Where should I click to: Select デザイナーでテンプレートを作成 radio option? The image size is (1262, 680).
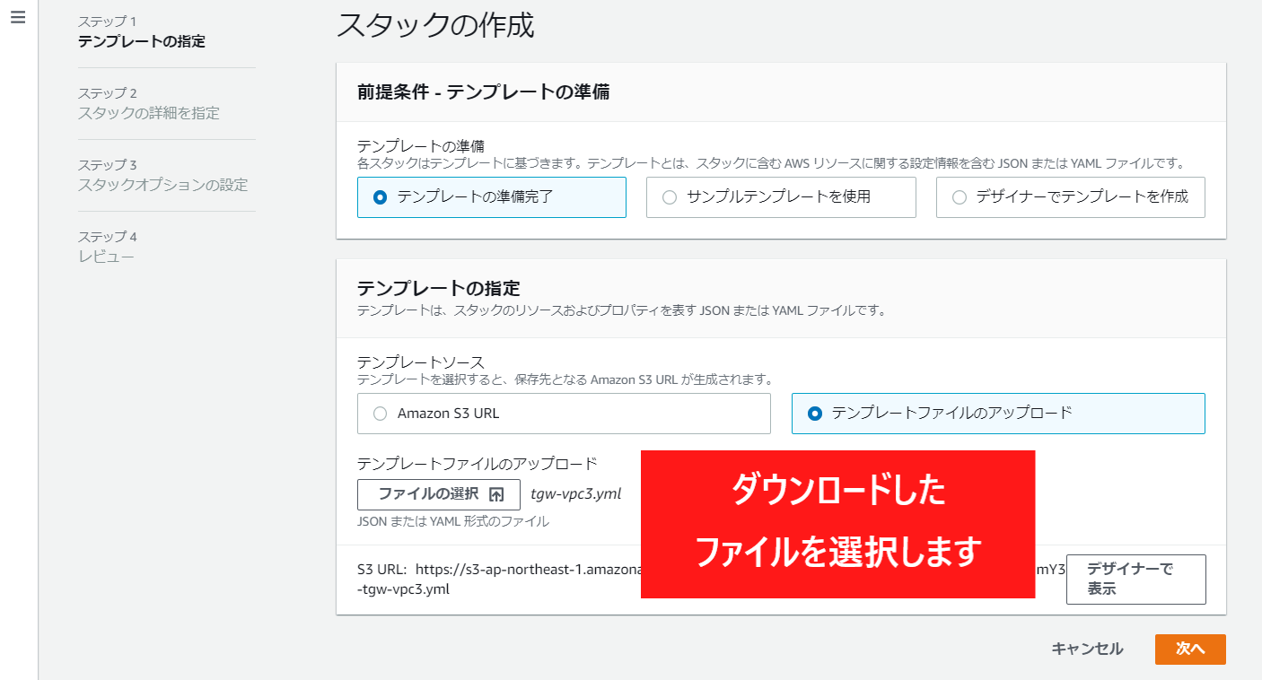(x=960, y=197)
